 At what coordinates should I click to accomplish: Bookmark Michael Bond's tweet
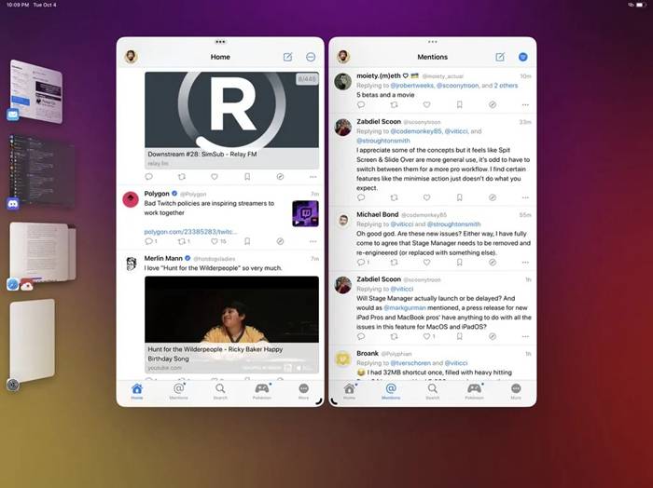tap(459, 263)
